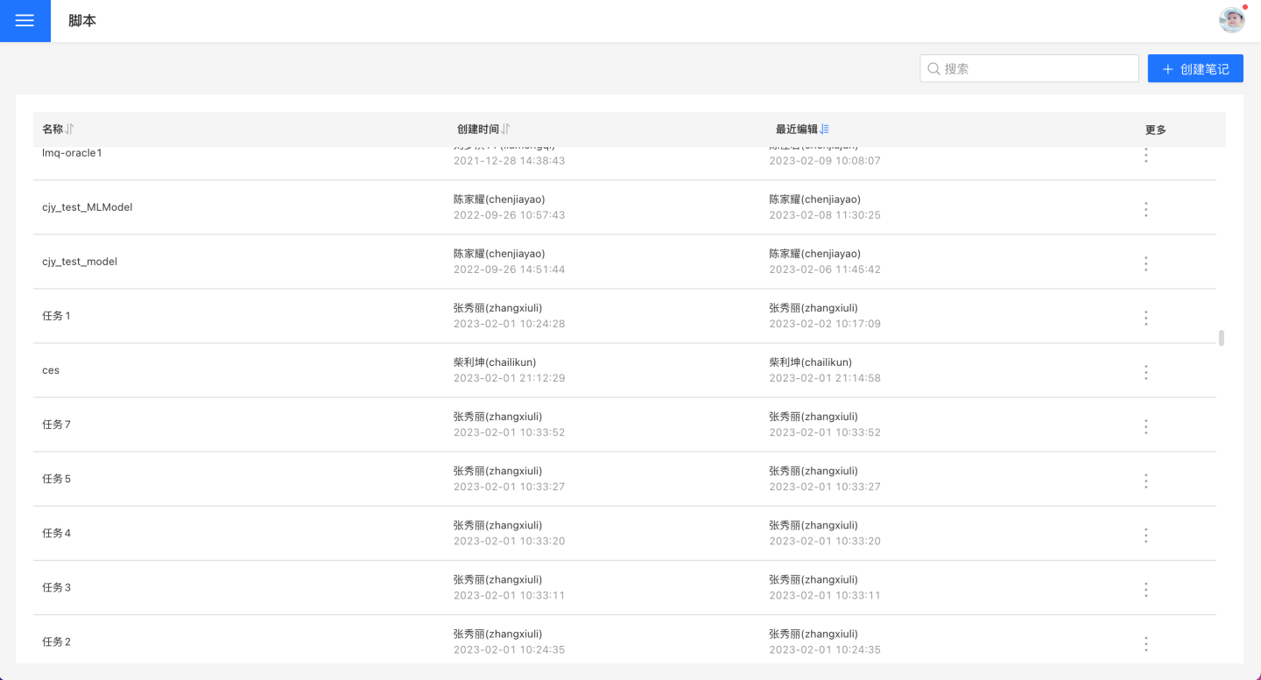Viewport: 1261px width, 680px height.
Task: Open more options for ces row
Action: click(x=1145, y=372)
